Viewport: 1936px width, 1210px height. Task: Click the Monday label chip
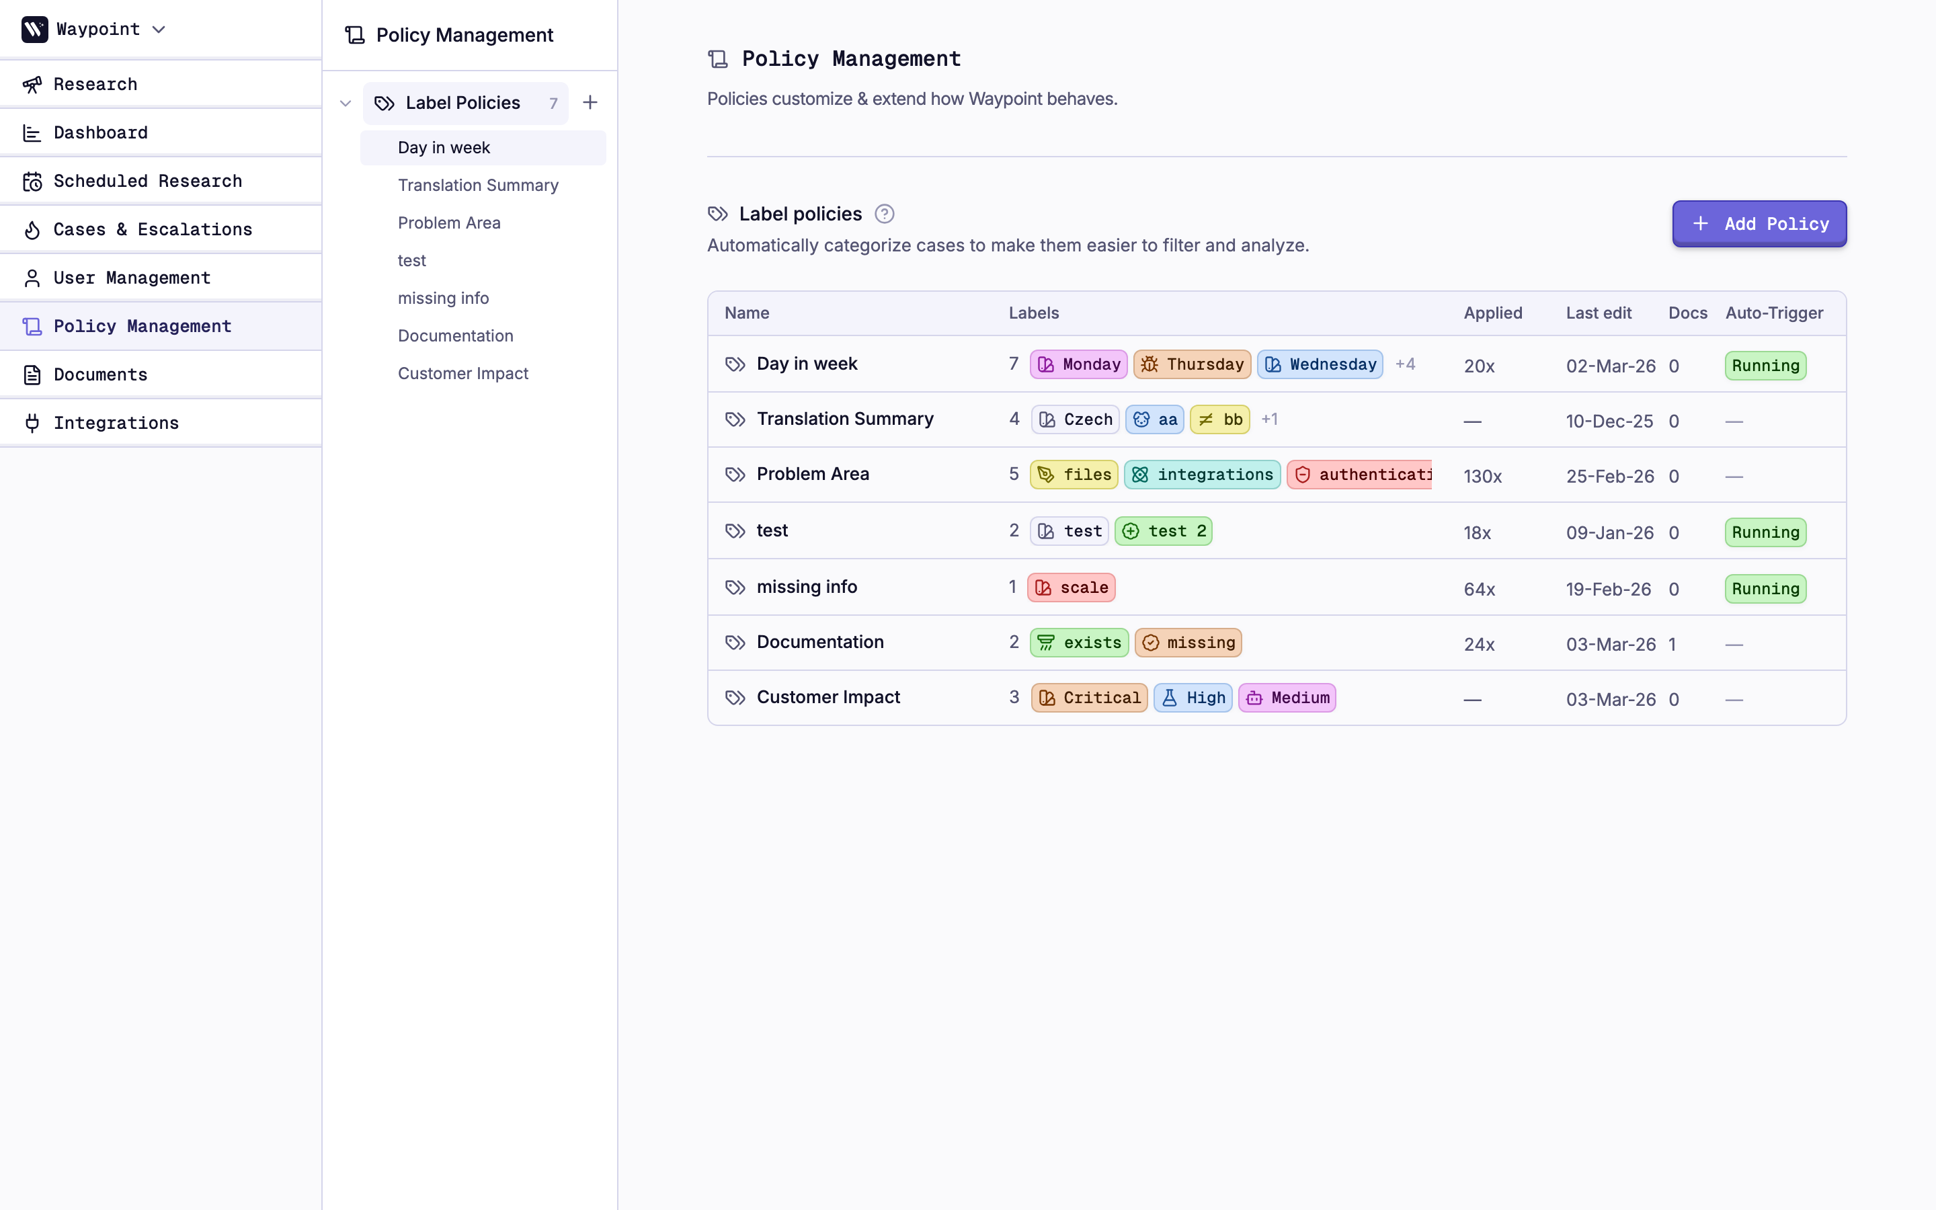click(1078, 364)
